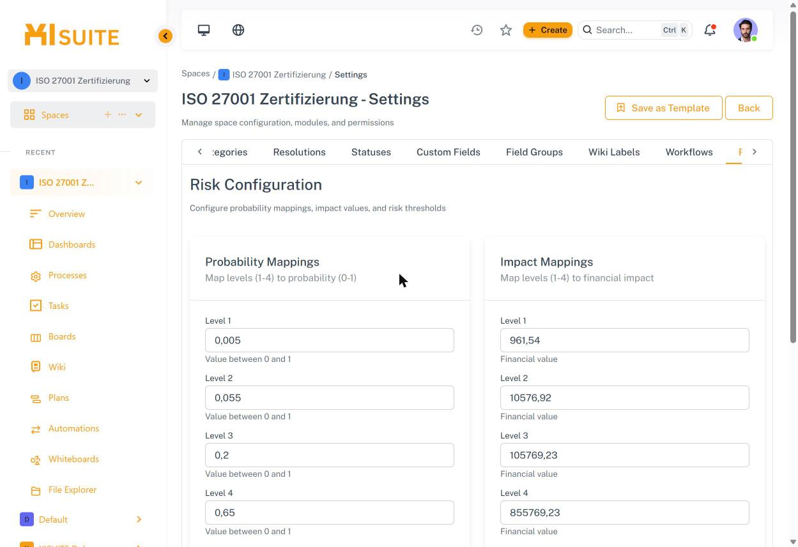
Task: Click the Processes gear icon
Action: click(x=36, y=276)
